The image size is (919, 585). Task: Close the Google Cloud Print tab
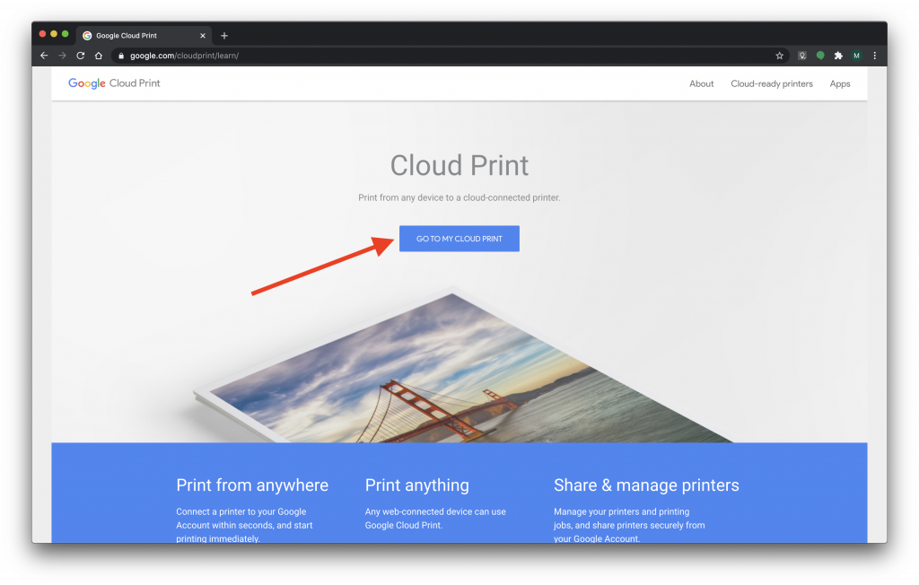pyautogui.click(x=203, y=36)
